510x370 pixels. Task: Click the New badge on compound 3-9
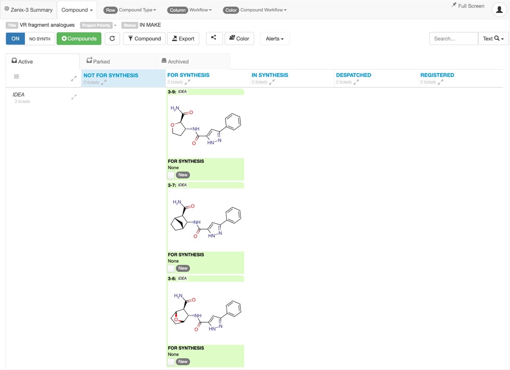point(183,175)
